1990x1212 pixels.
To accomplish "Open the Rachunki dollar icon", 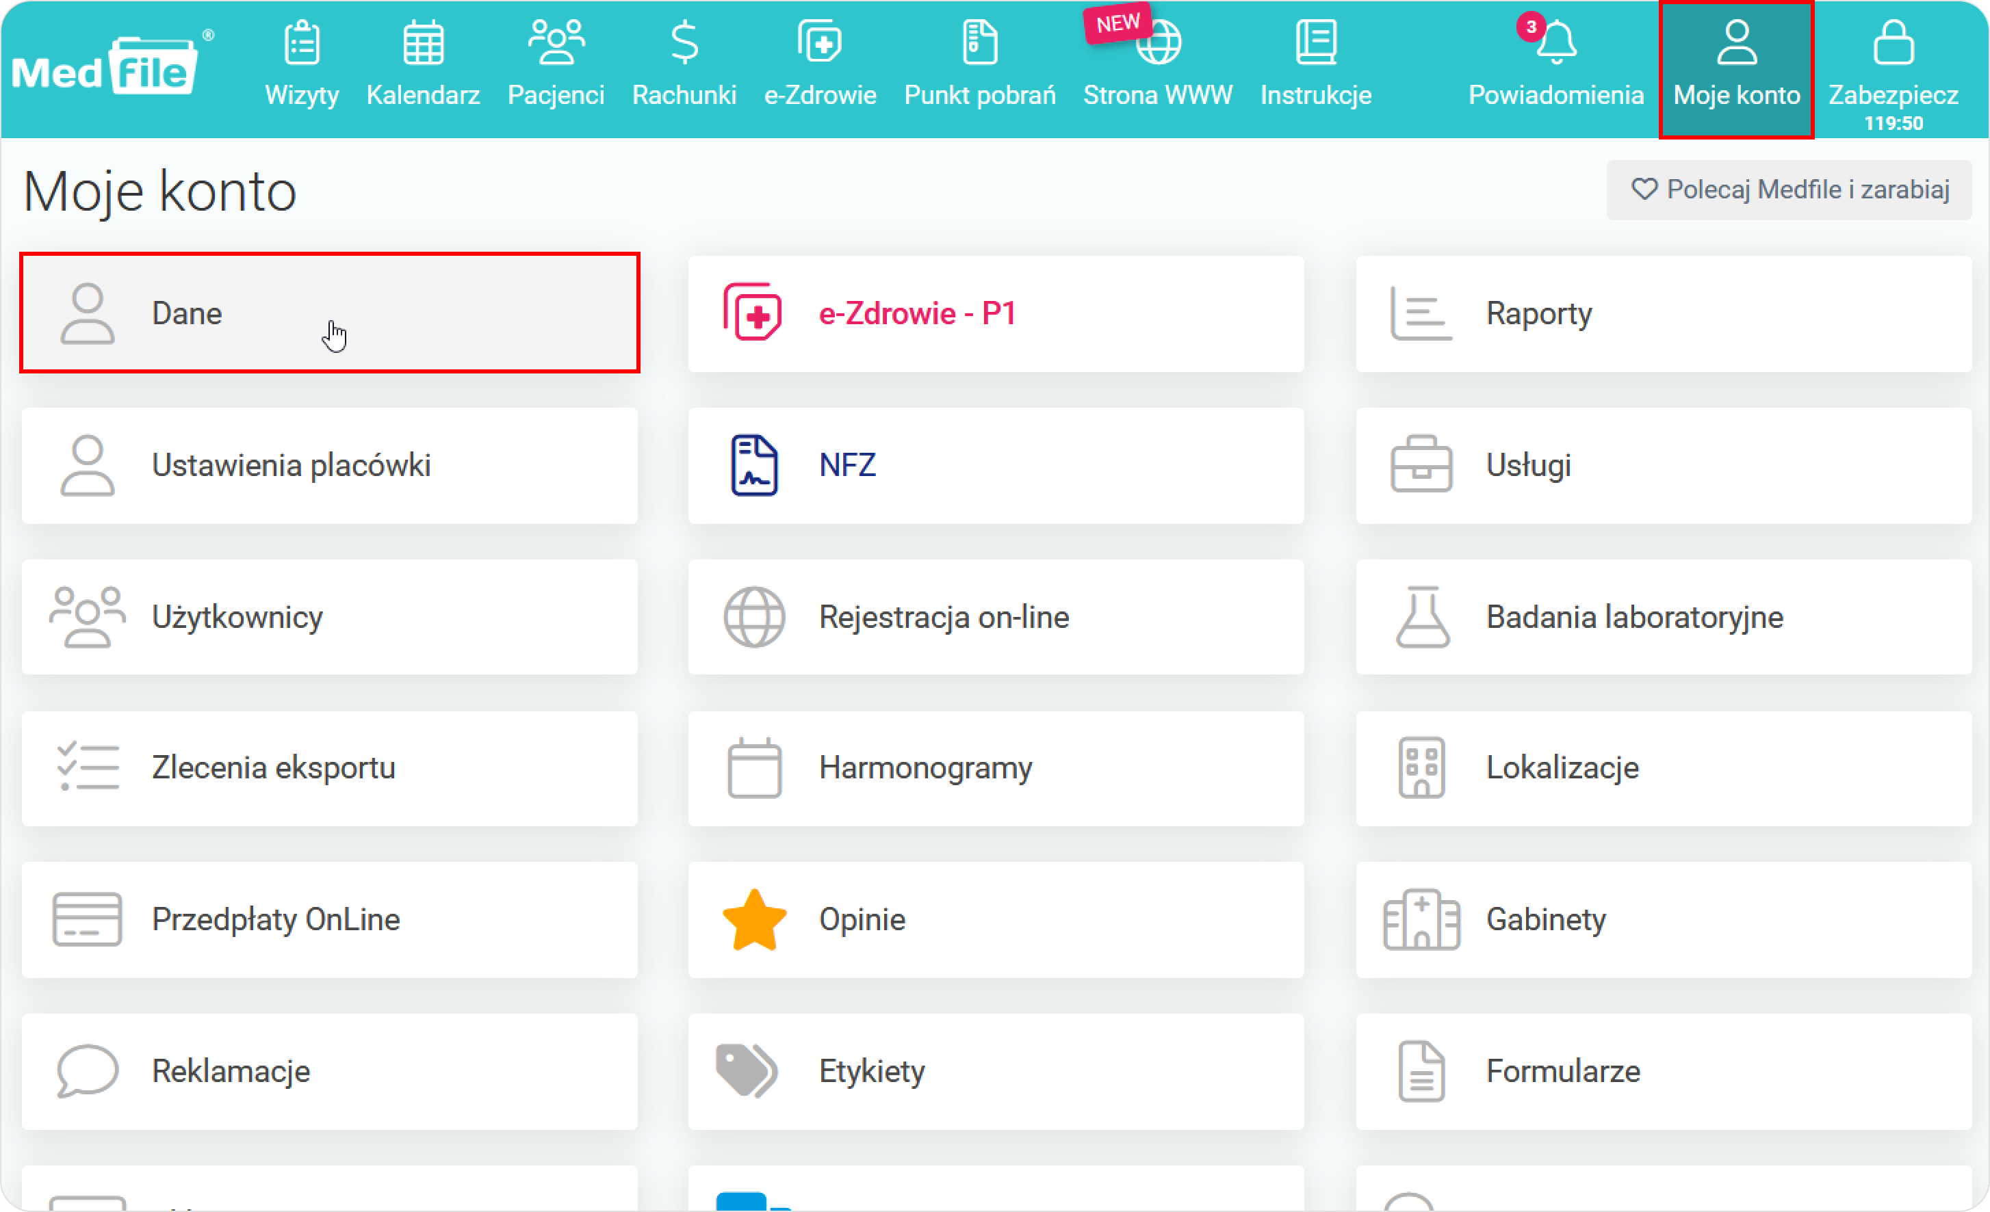I will 684,42.
